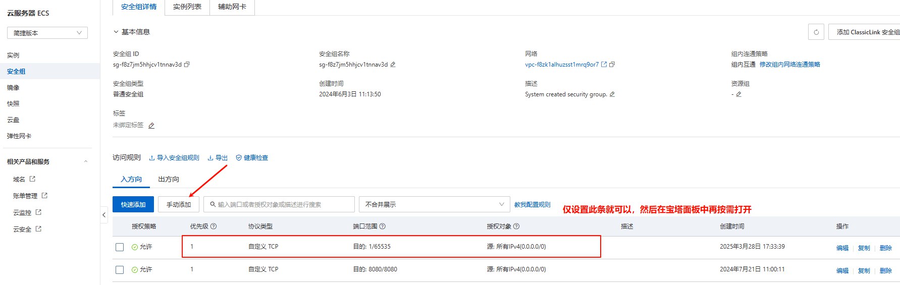Collapse the sidebar with the arrow handle
Viewport: 900px width, 285px height.
(x=104, y=215)
